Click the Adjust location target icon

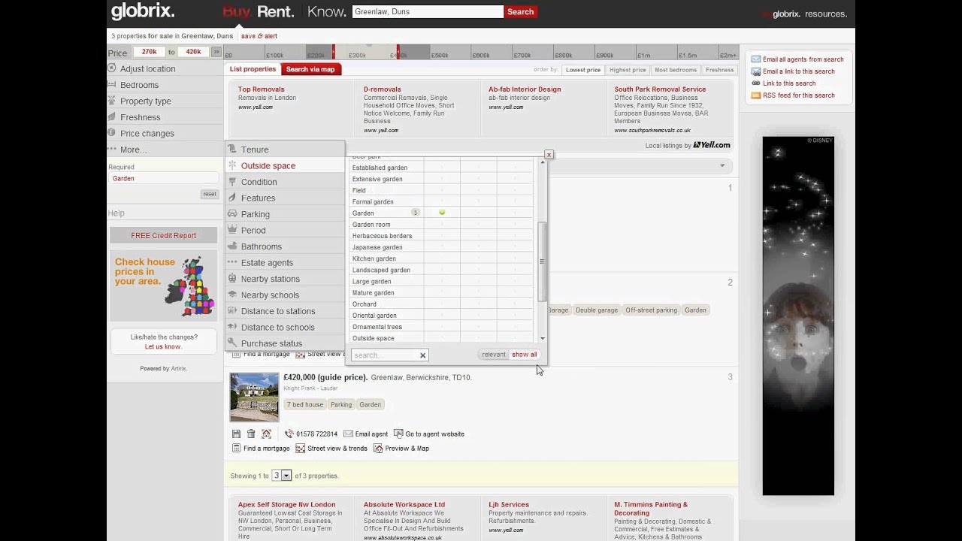(112, 68)
